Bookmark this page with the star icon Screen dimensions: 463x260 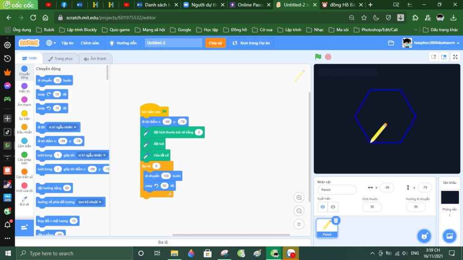tap(364, 18)
